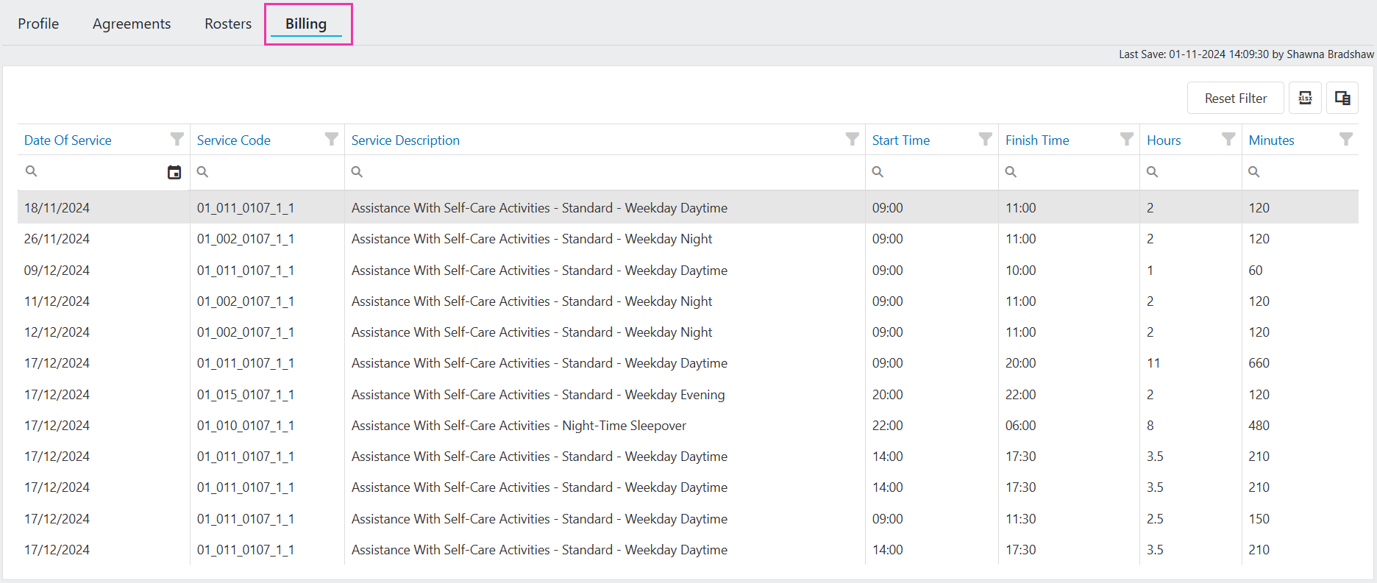Click the 60 minutes cell
The height and width of the screenshot is (583, 1377).
1256,271
